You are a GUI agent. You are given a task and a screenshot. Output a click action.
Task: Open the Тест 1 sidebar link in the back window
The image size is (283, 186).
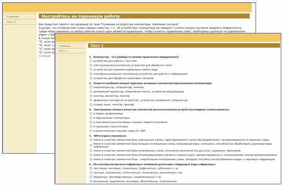[11, 22]
